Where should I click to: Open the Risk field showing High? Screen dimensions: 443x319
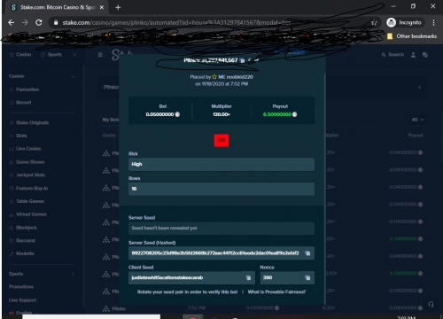tap(221, 164)
